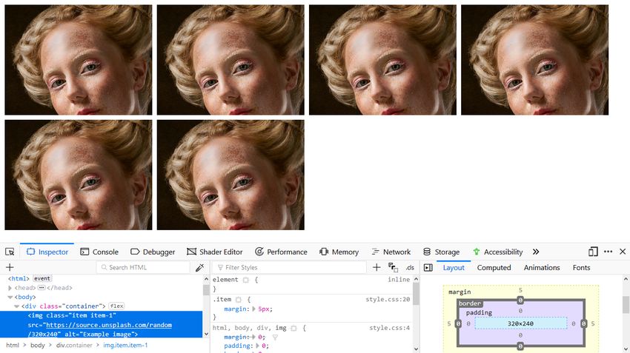Select img.item.item-1 in the breadcrumbs
630x353 pixels.
coord(125,346)
